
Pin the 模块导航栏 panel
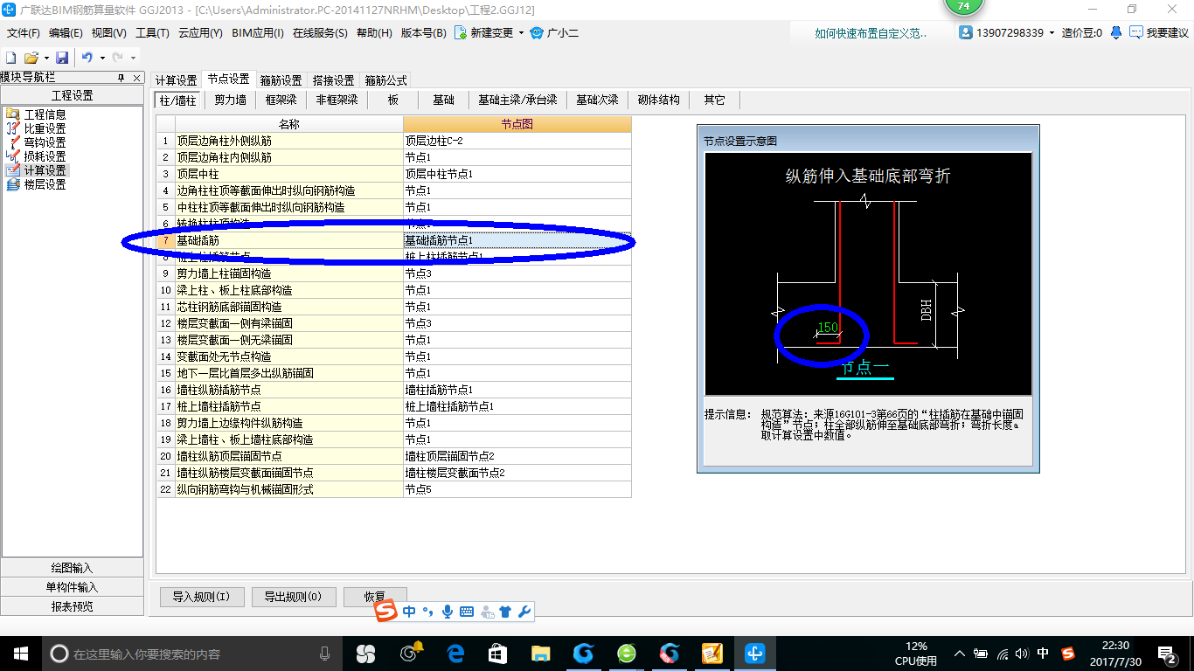pos(121,78)
